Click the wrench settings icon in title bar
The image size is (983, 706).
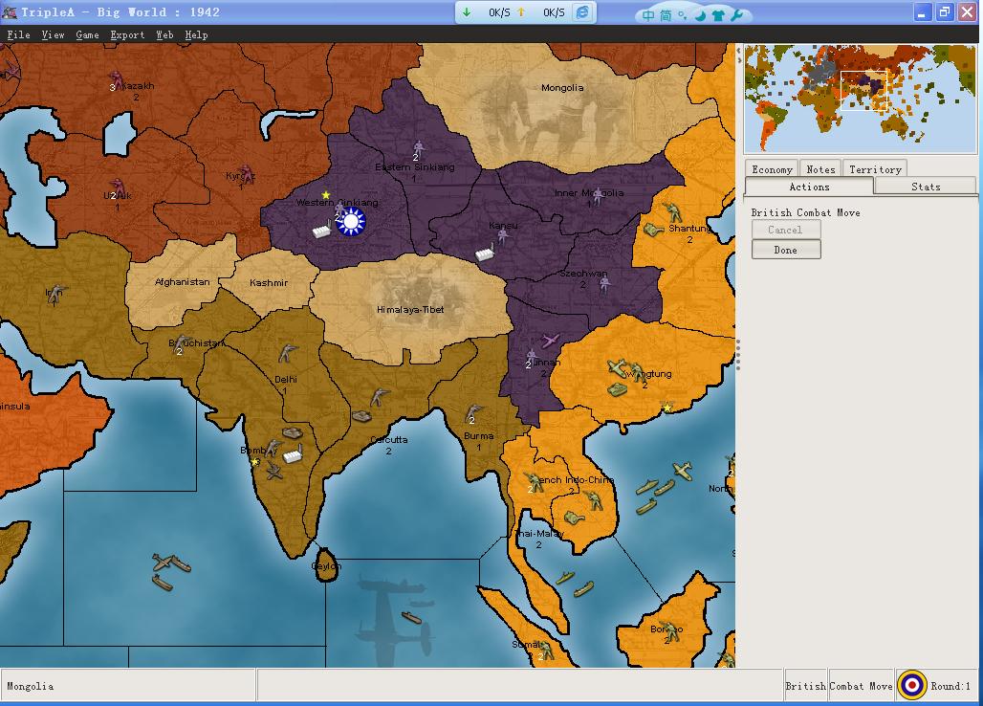point(737,14)
